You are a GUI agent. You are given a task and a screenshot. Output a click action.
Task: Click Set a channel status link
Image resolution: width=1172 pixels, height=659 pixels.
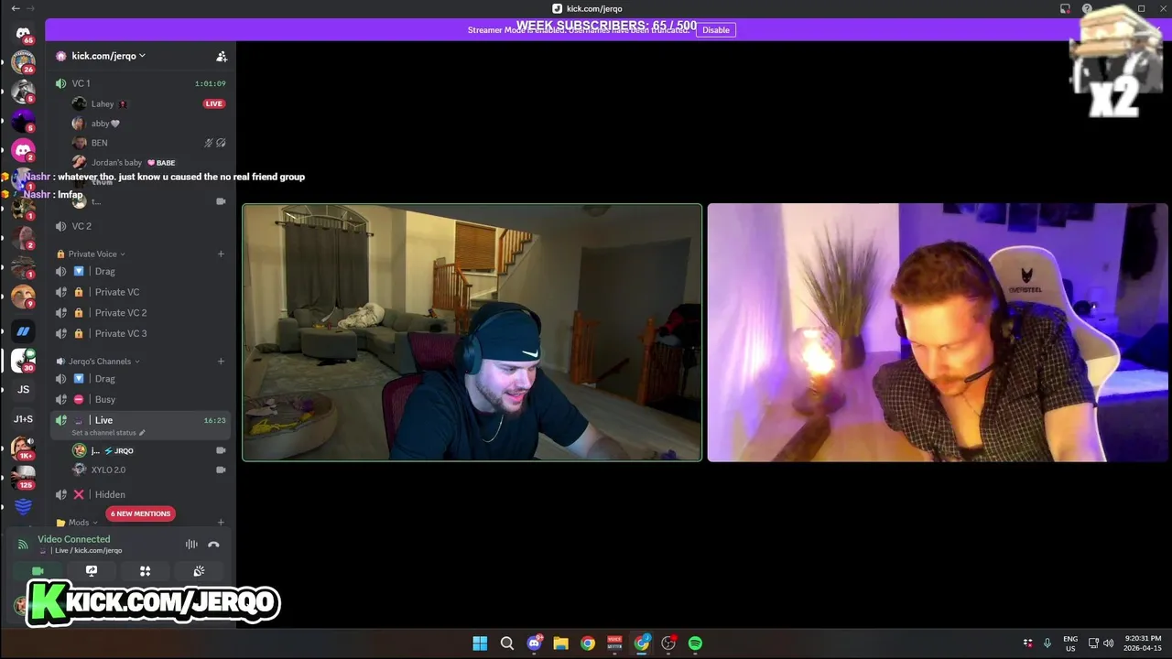coord(103,433)
